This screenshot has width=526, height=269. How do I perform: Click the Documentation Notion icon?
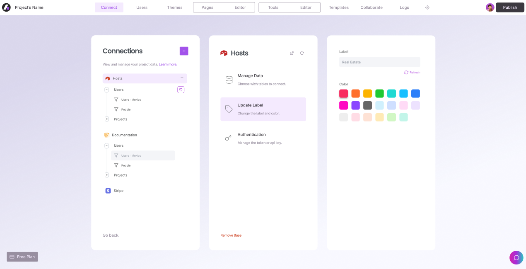(x=107, y=135)
